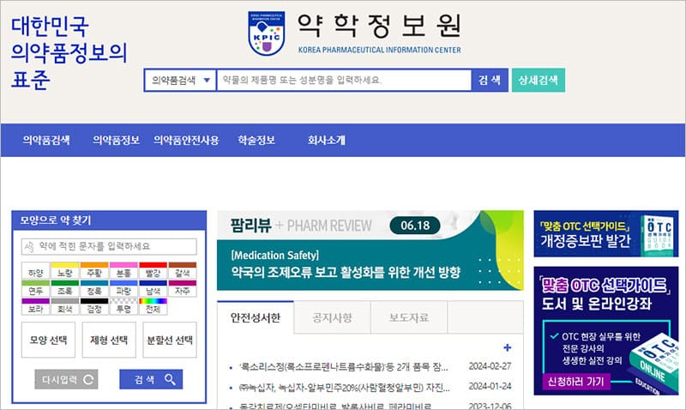Open the 의약품안전사용 menu in navigation bar
The width and height of the screenshot is (686, 410).
pos(186,140)
